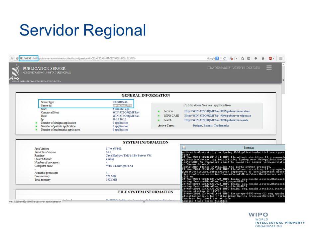Viewport: 319px width, 239px height.
Task: Click the site identity globe icon
Action: [17, 58]
